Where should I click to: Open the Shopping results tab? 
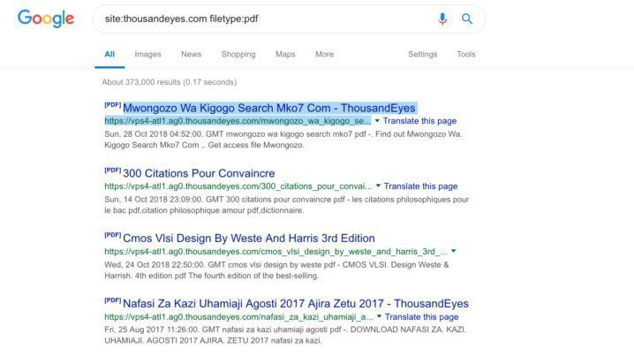coord(238,54)
